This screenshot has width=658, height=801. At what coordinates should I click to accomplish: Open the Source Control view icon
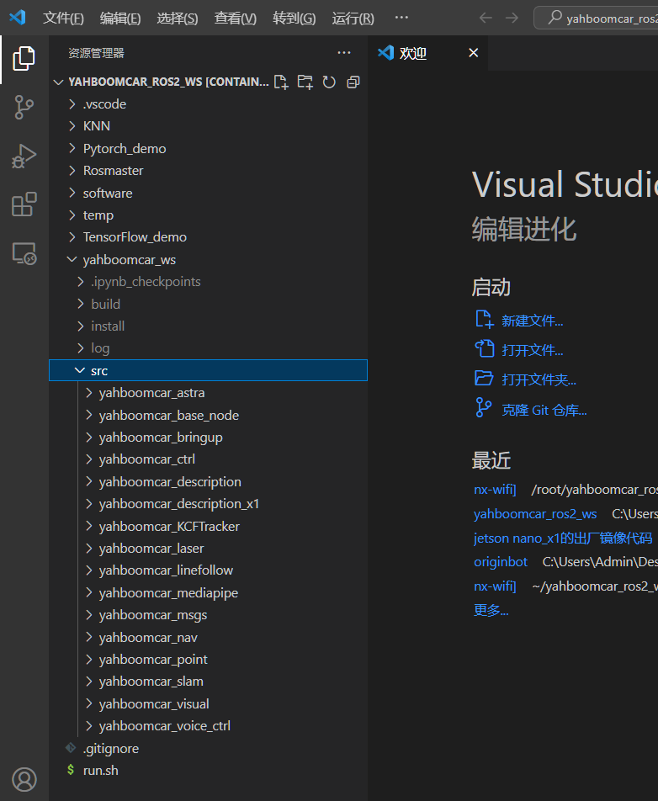pyautogui.click(x=24, y=107)
